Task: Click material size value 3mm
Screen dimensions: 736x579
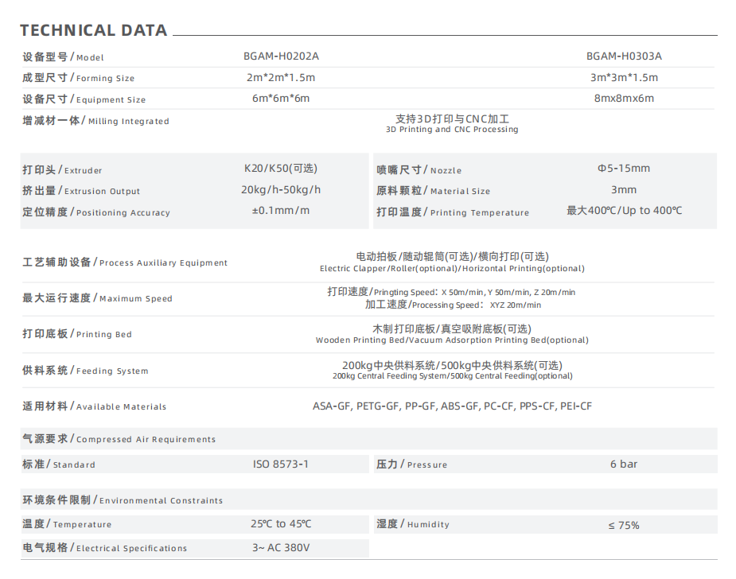Action: pyautogui.click(x=624, y=189)
